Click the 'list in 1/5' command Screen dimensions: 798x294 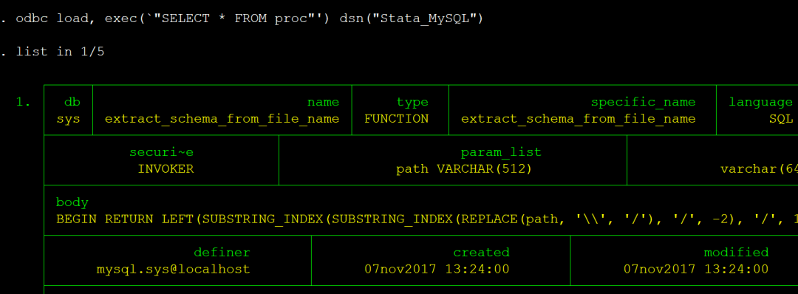click(53, 52)
